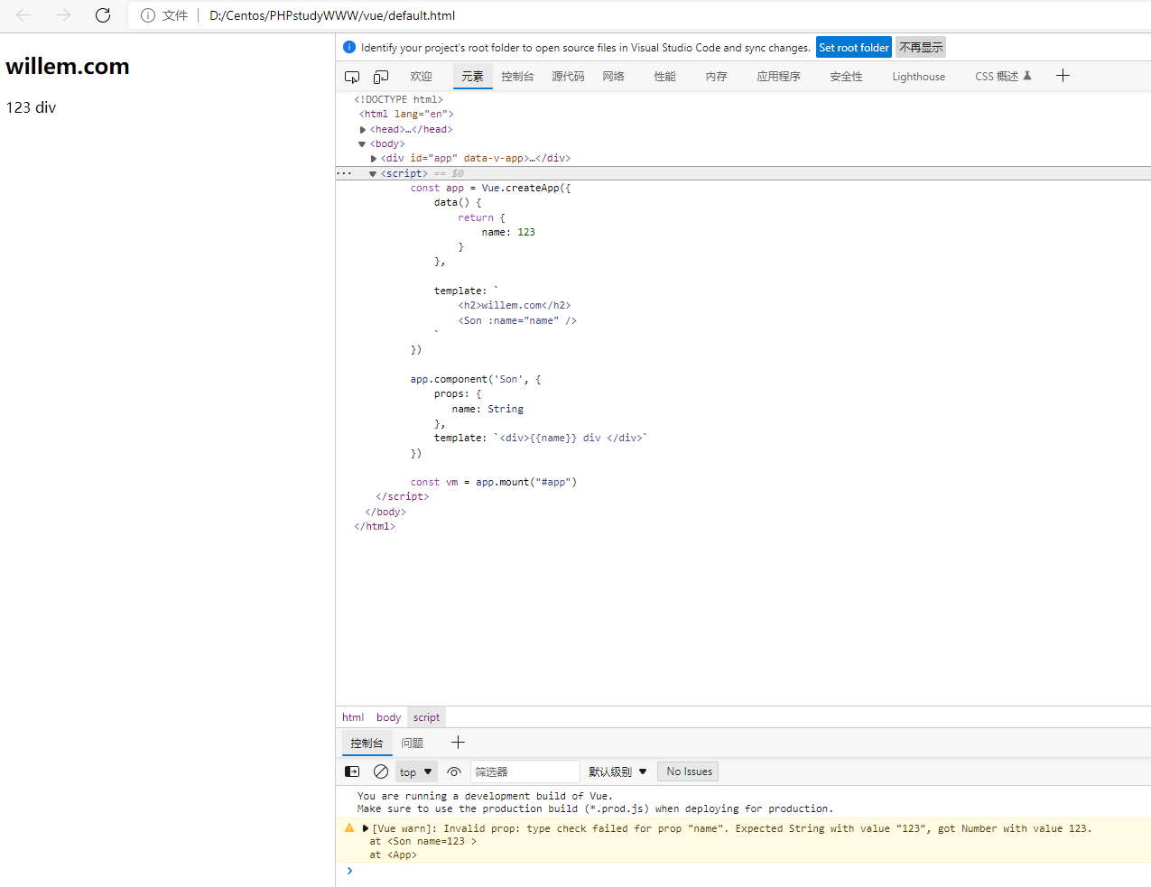The height and width of the screenshot is (887, 1151).
Task: Click html in the breadcrumb bar
Action: point(353,717)
